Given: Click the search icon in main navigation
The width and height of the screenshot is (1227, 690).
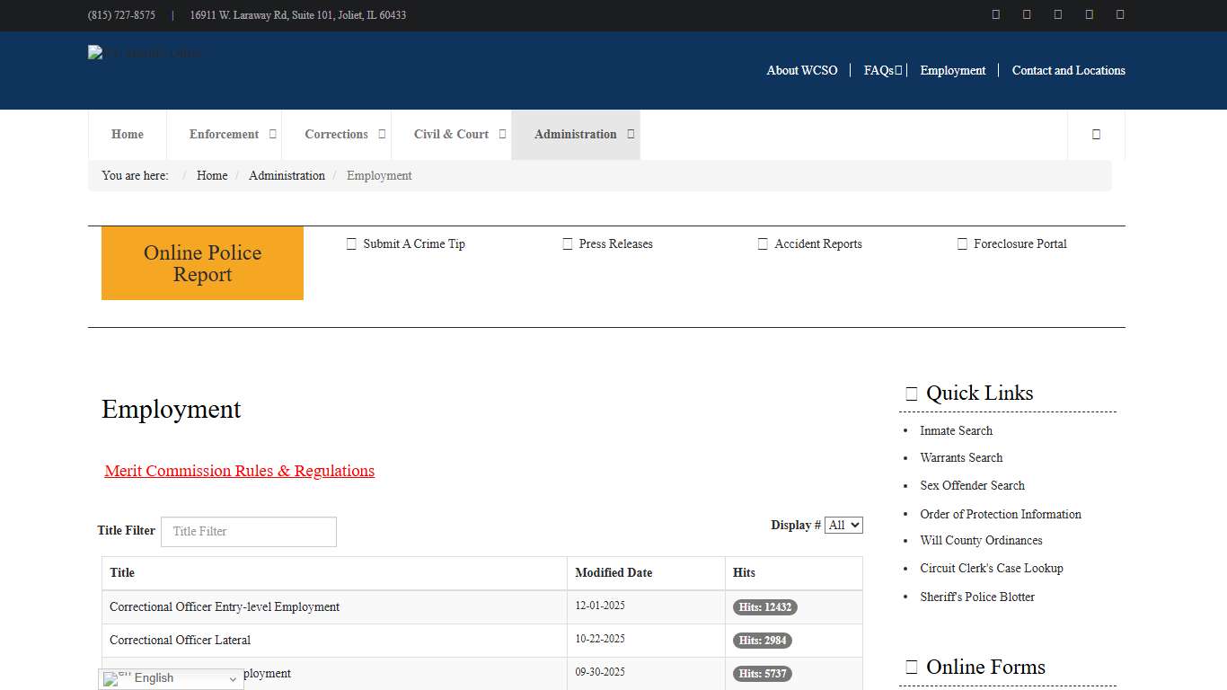Looking at the screenshot, I should [x=1096, y=135].
